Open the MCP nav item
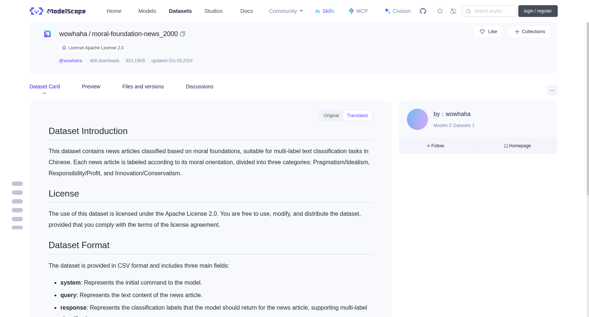Screen dimensions: 589x317 point(358,11)
